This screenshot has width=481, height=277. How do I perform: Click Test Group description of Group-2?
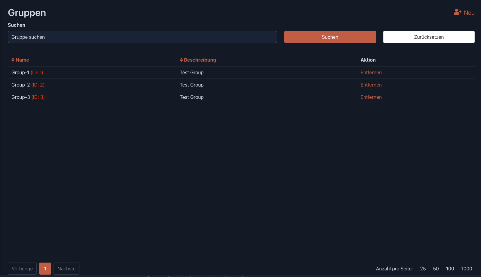coord(192,85)
